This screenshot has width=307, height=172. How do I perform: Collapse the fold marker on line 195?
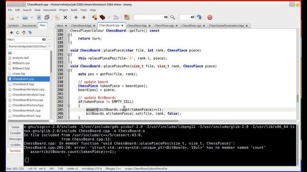coord(69,70)
